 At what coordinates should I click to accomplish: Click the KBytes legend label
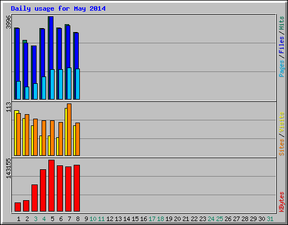point(281,202)
